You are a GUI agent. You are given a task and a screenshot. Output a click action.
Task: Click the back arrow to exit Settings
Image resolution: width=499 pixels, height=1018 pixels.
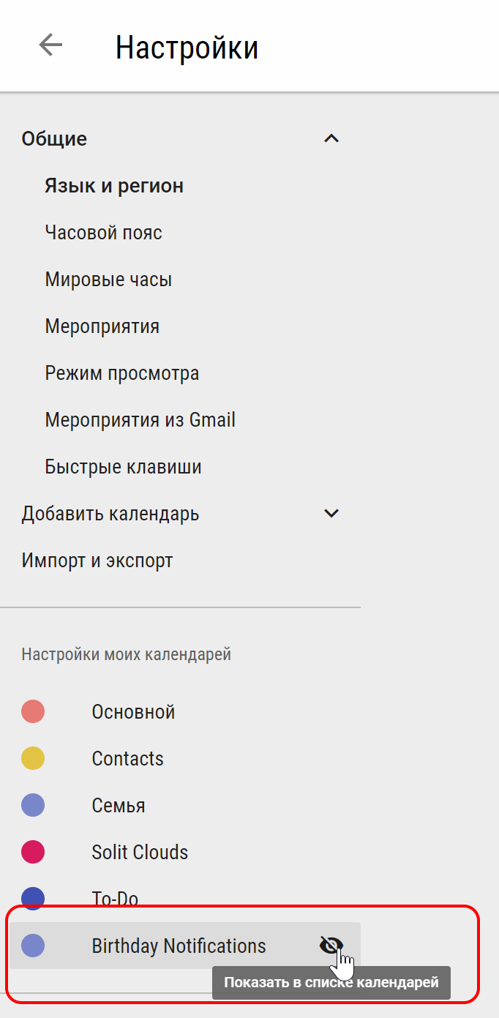pyautogui.click(x=50, y=45)
